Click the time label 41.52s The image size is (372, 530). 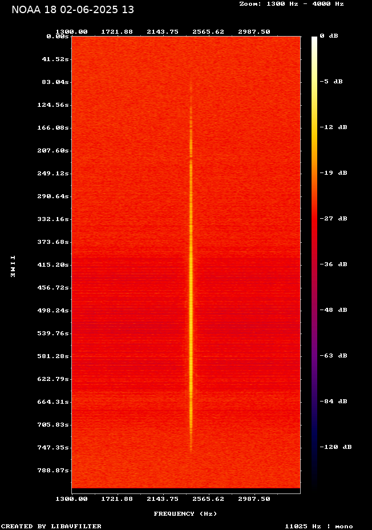55,59
